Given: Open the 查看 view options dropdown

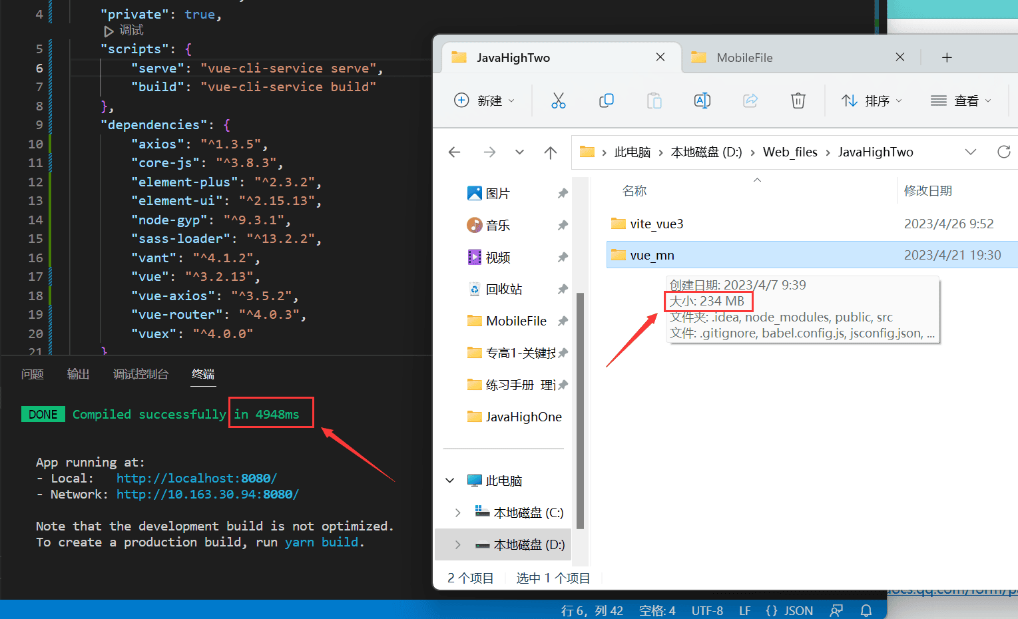Looking at the screenshot, I should 959,101.
